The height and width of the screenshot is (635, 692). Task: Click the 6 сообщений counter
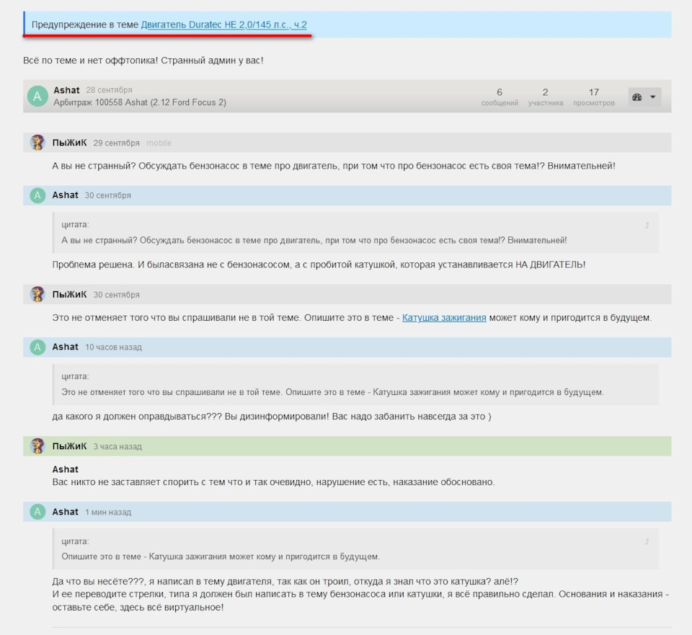[x=500, y=97]
